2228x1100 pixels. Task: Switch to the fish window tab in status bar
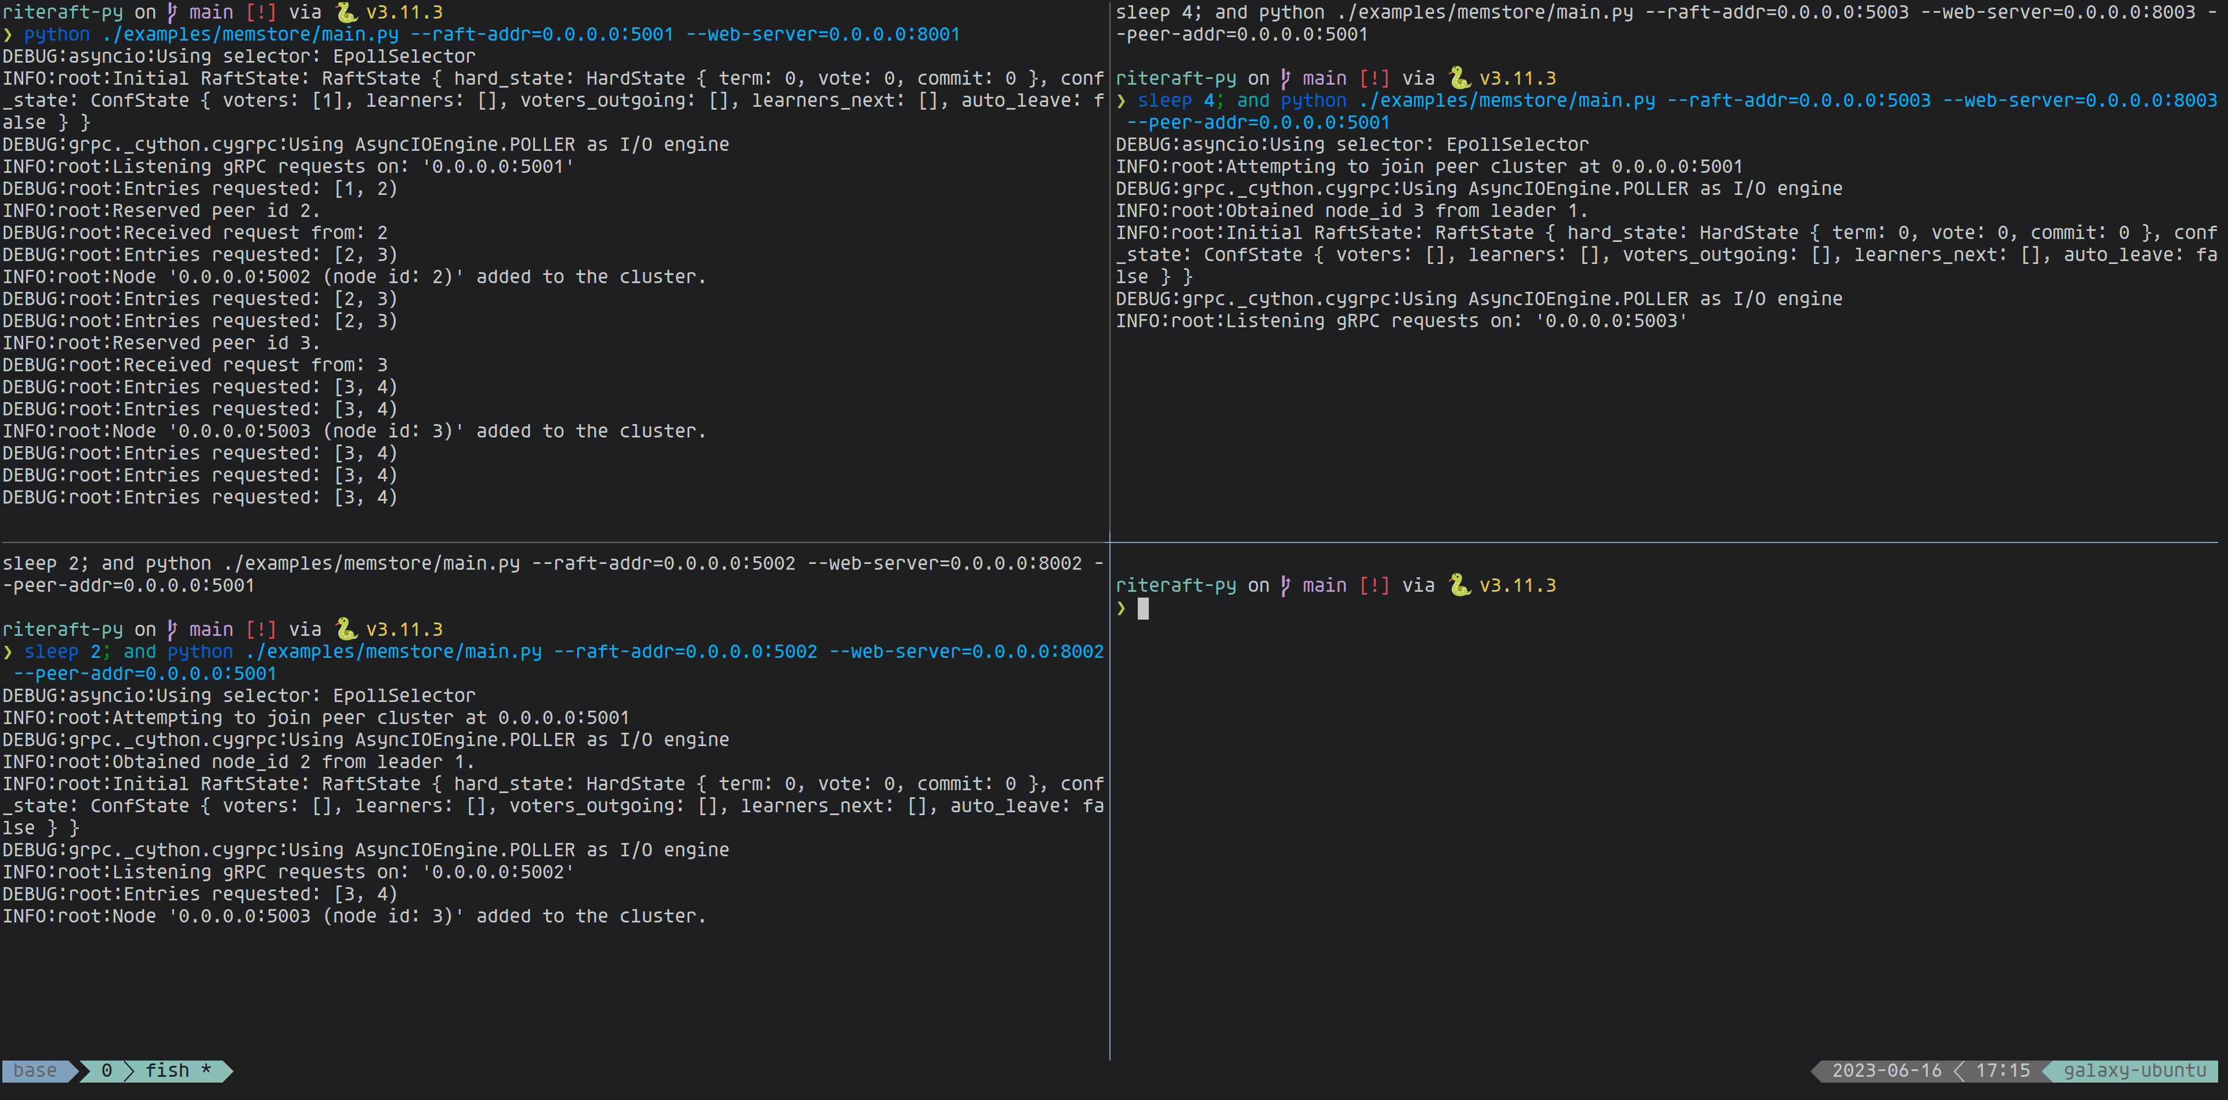(173, 1070)
